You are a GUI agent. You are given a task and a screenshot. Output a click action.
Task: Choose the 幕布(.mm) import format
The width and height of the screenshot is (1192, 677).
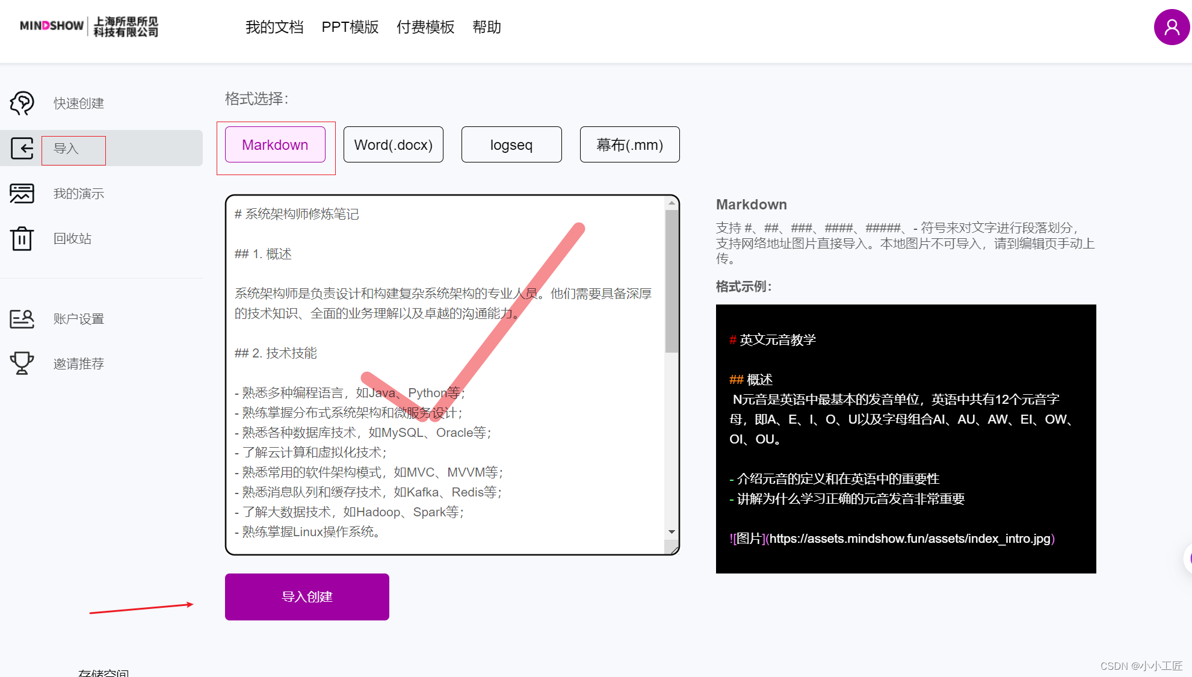pyautogui.click(x=629, y=144)
